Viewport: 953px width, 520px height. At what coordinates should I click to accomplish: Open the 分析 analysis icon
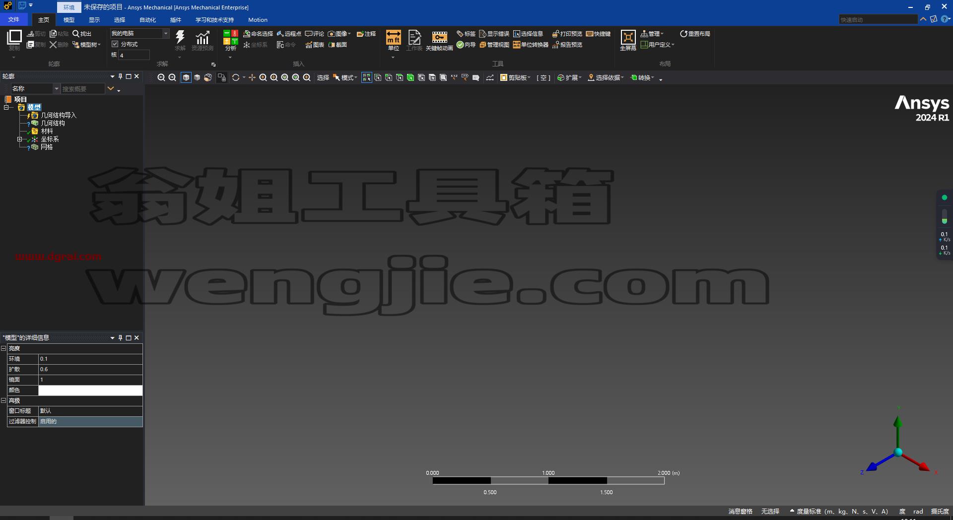pyautogui.click(x=230, y=37)
